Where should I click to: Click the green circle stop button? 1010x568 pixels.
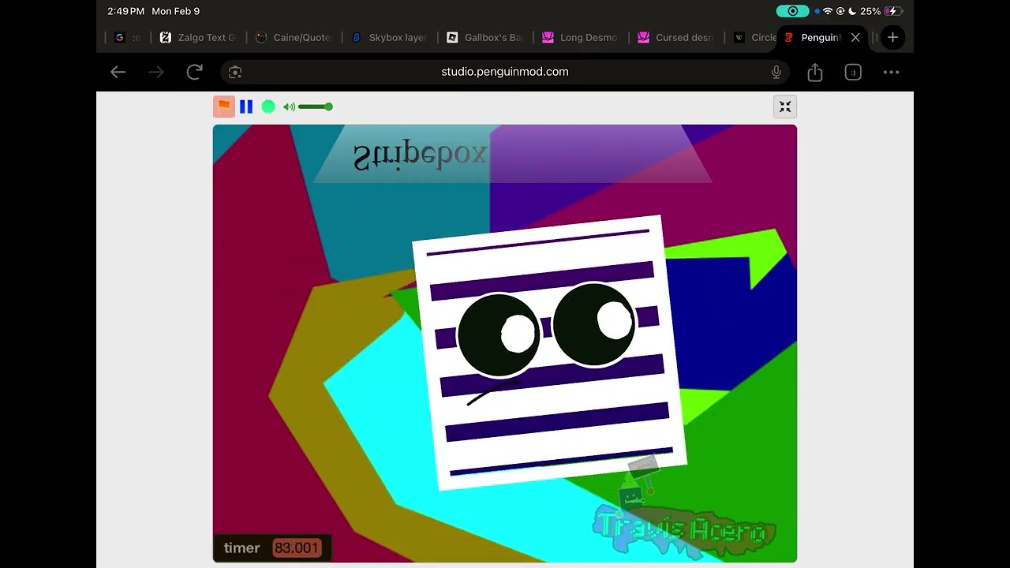tap(268, 106)
